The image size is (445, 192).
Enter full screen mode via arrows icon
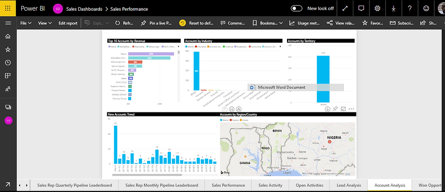coord(345,8)
